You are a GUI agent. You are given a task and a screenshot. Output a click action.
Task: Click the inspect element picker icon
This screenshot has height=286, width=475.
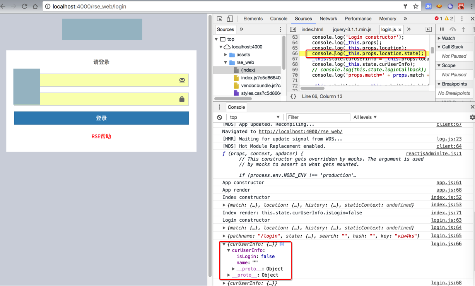click(220, 19)
